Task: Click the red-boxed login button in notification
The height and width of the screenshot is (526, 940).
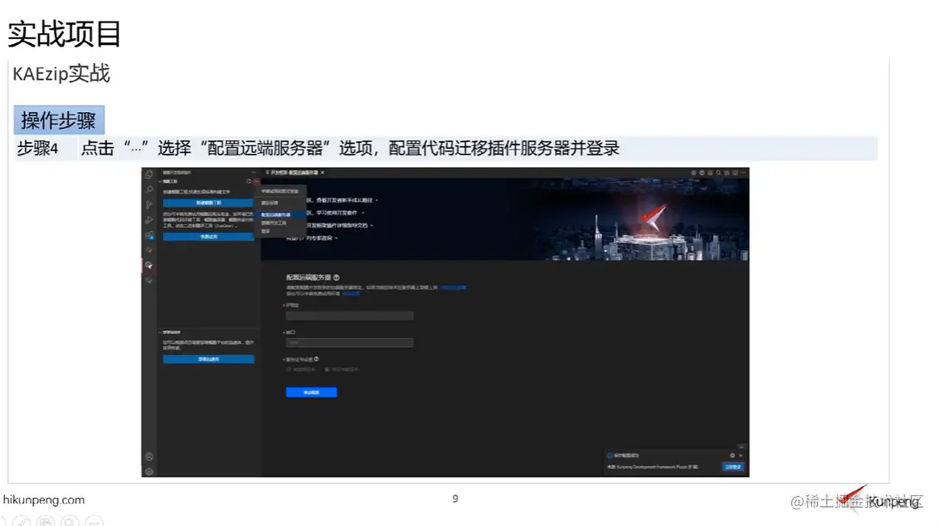Action: click(733, 467)
